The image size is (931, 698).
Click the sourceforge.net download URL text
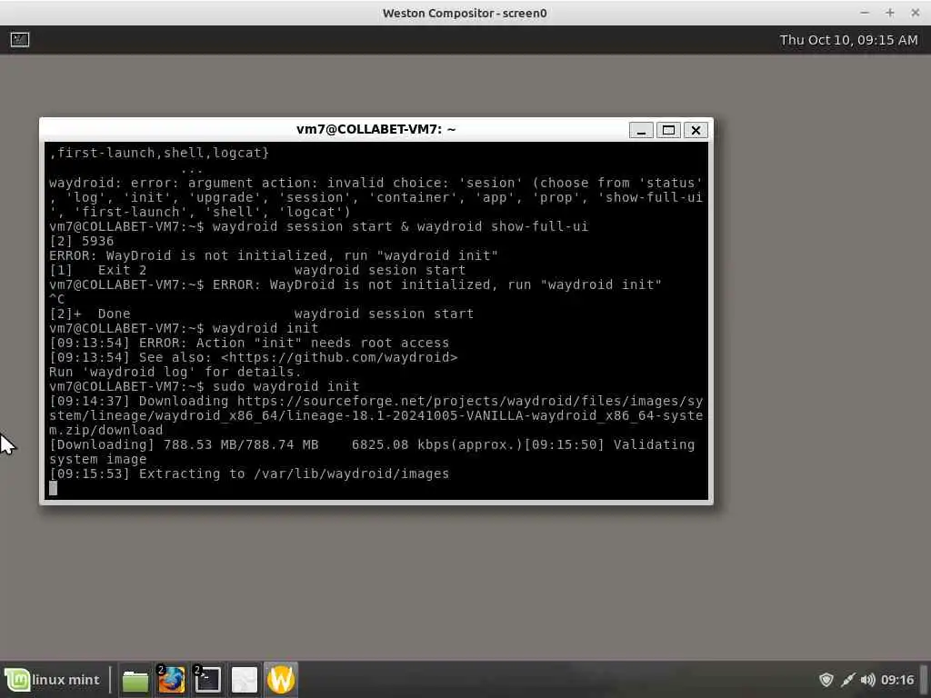point(375,415)
